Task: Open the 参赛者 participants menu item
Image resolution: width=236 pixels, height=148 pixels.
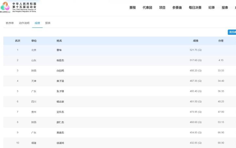Action: click(x=177, y=8)
